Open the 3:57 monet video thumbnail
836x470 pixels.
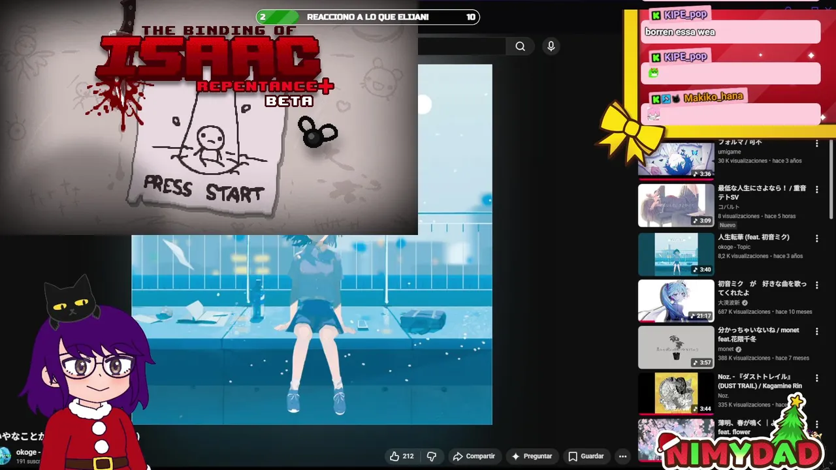coord(676,347)
